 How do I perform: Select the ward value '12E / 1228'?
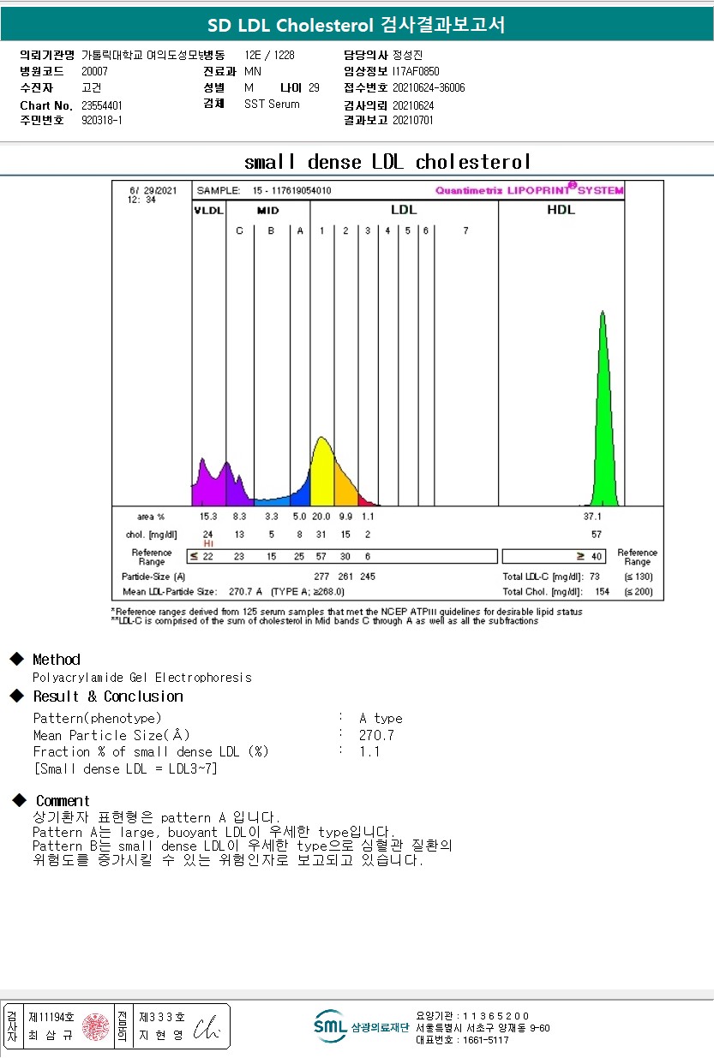pyautogui.click(x=269, y=54)
